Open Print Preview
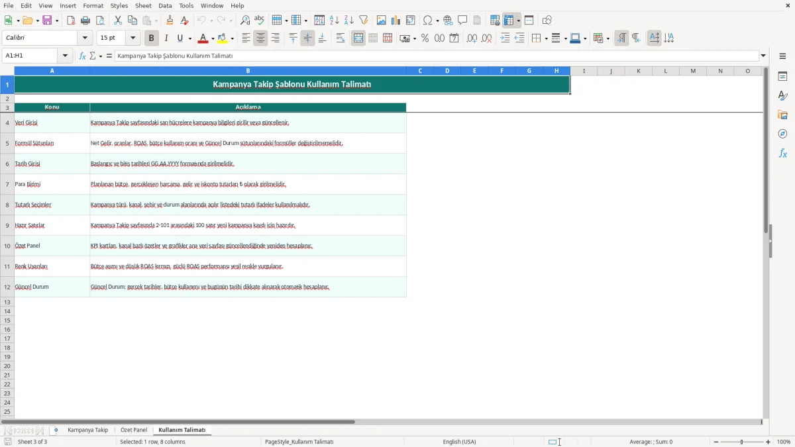The image size is (795, 447). (x=100, y=21)
